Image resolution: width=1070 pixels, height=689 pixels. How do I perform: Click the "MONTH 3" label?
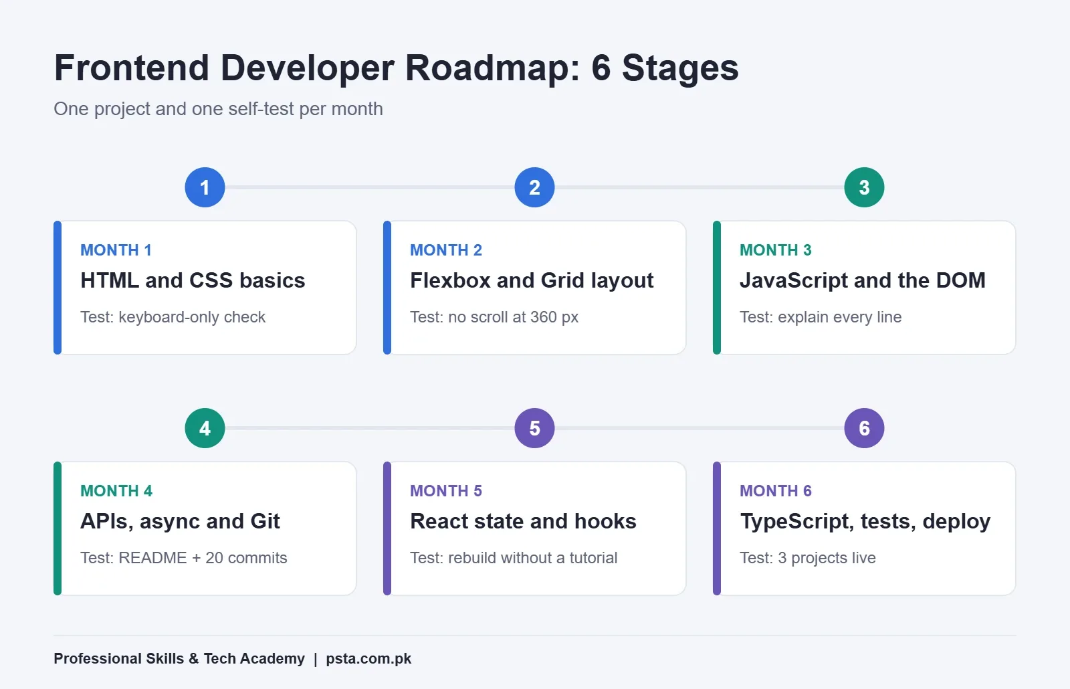(x=775, y=250)
